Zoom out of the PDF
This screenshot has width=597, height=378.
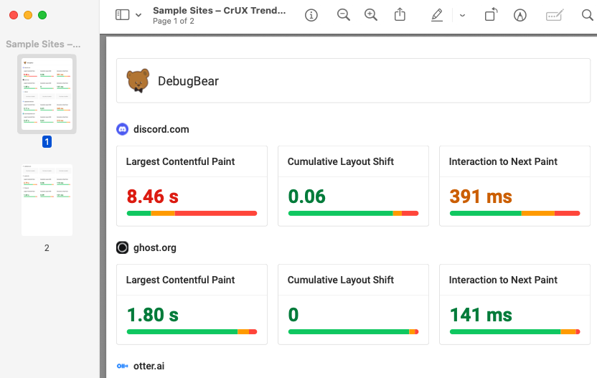[344, 15]
